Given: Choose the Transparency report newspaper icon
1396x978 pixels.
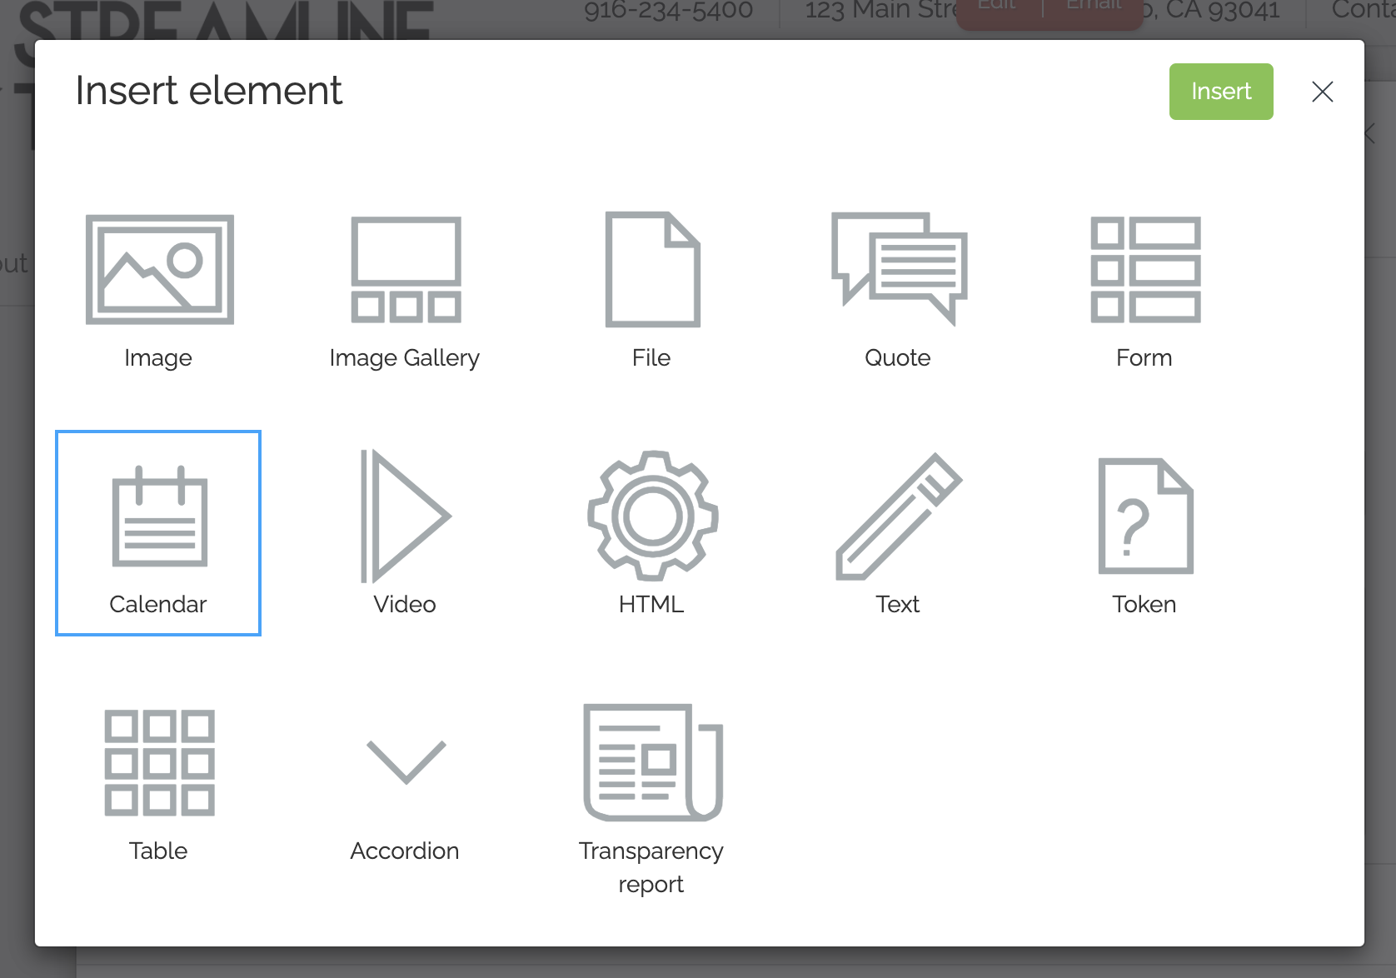Looking at the screenshot, I should pyautogui.click(x=652, y=762).
